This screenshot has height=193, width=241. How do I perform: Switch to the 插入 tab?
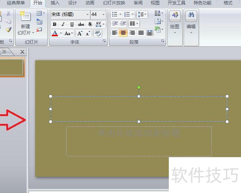pos(55,3)
